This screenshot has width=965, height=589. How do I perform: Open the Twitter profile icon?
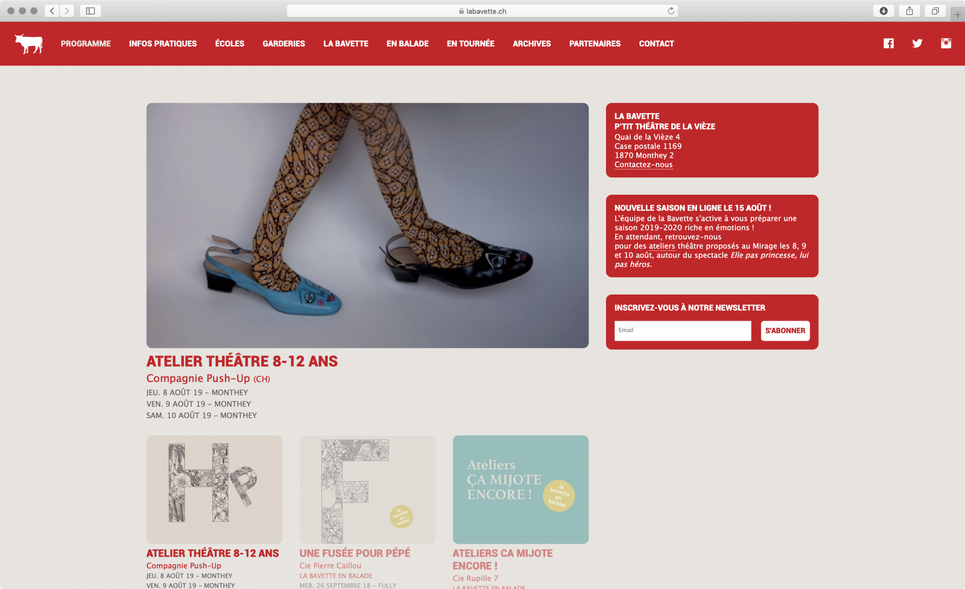(917, 43)
